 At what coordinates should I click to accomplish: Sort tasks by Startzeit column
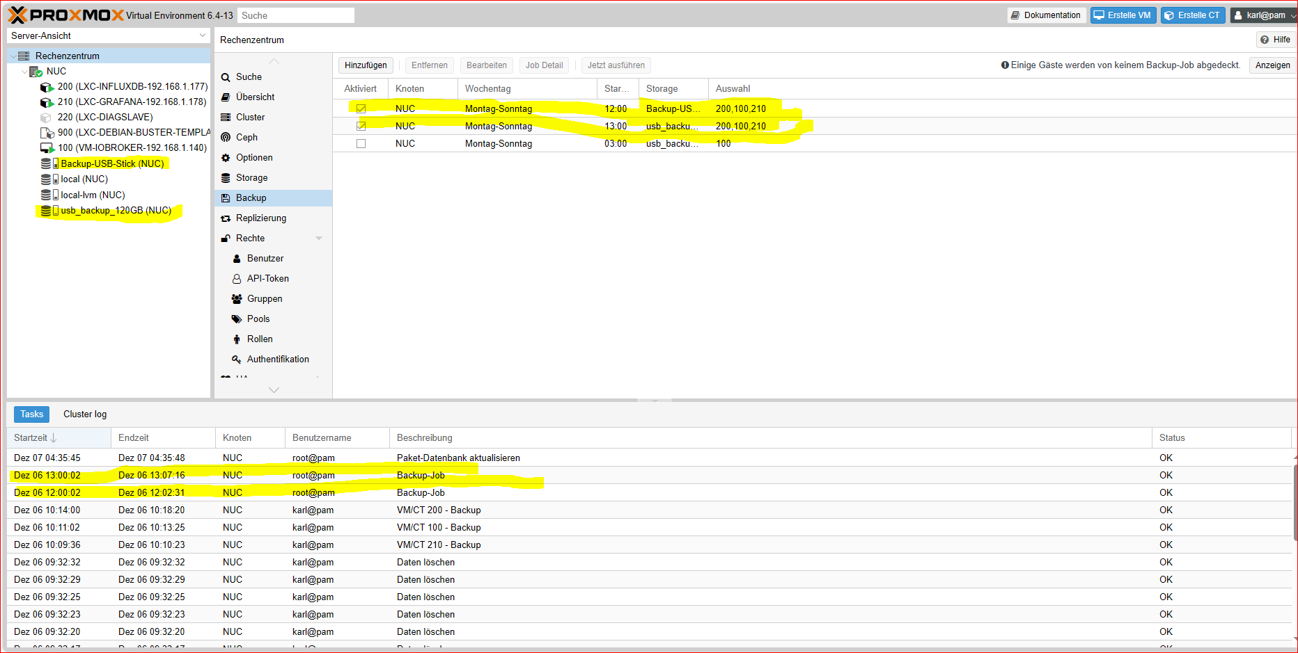pos(58,438)
